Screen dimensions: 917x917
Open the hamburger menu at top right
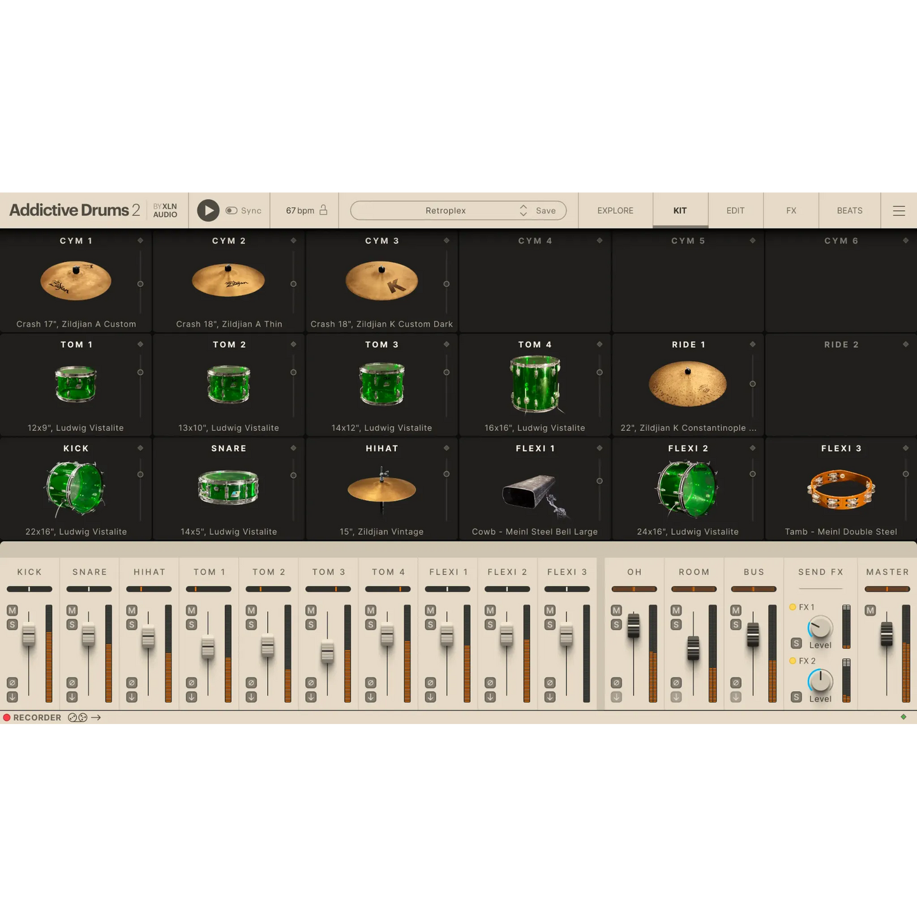pyautogui.click(x=899, y=210)
